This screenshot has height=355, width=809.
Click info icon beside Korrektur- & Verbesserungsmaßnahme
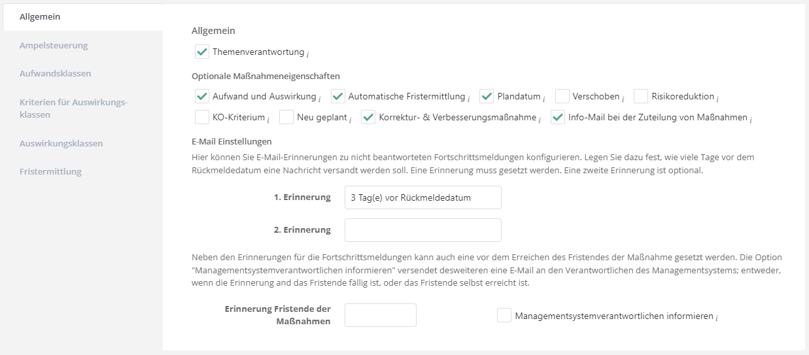click(x=540, y=120)
